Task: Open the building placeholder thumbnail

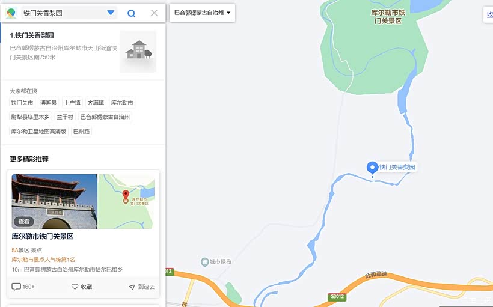Action: [x=138, y=52]
